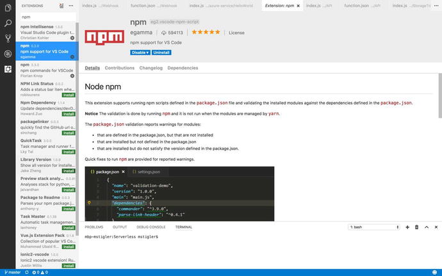Click the download count 594113
Image resolution: width=442 pixels, height=276 pixels.
(172, 33)
